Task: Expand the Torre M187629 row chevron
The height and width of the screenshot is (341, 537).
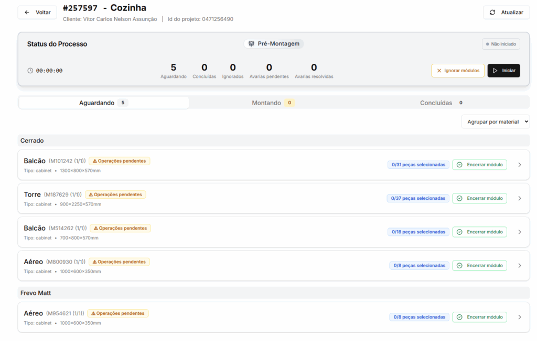Action: [520, 198]
